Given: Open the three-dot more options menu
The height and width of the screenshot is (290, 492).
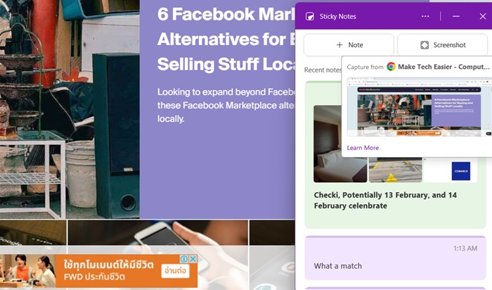Looking at the screenshot, I should point(425,16).
